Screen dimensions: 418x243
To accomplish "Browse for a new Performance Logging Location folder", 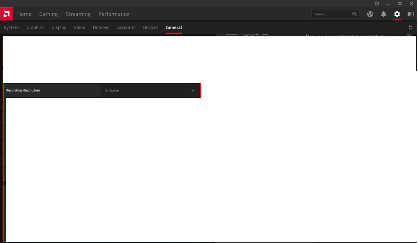I will [x=409, y=35].
